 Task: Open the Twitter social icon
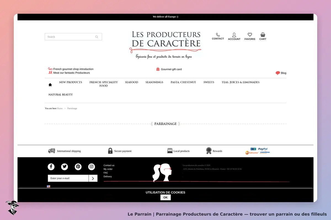[x=65, y=167]
